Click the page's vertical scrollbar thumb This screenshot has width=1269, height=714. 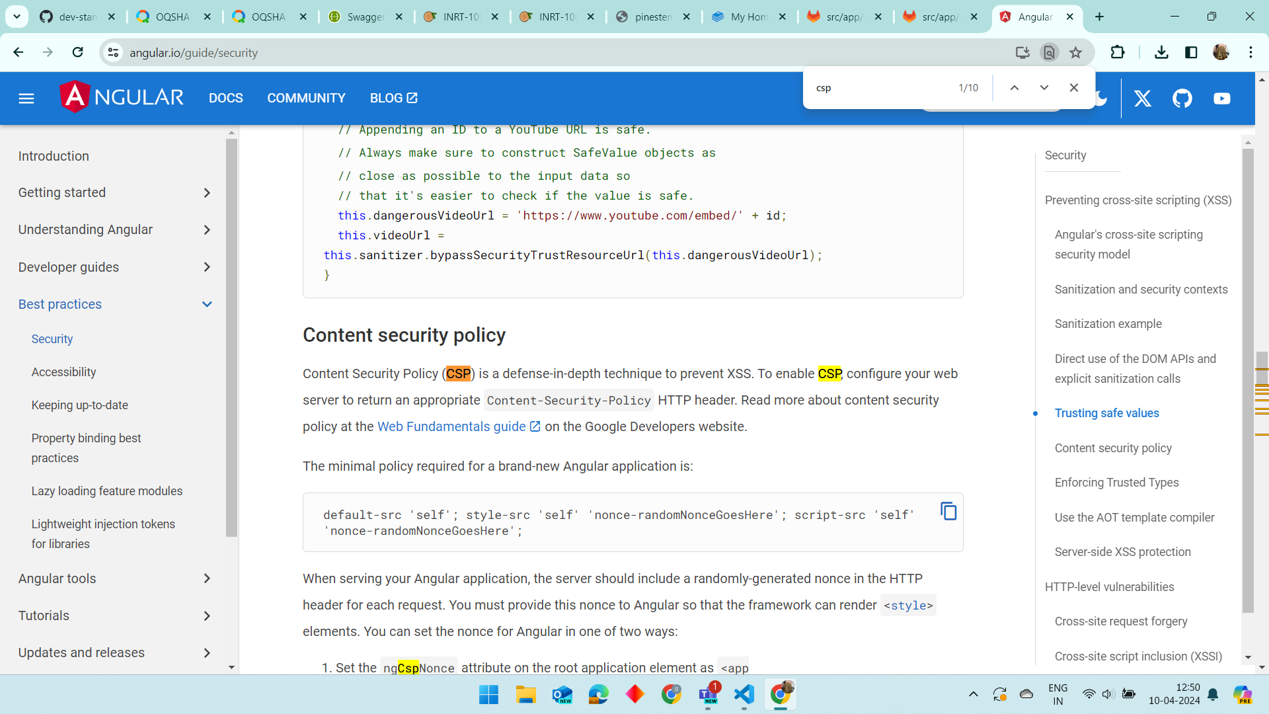coord(1262,367)
